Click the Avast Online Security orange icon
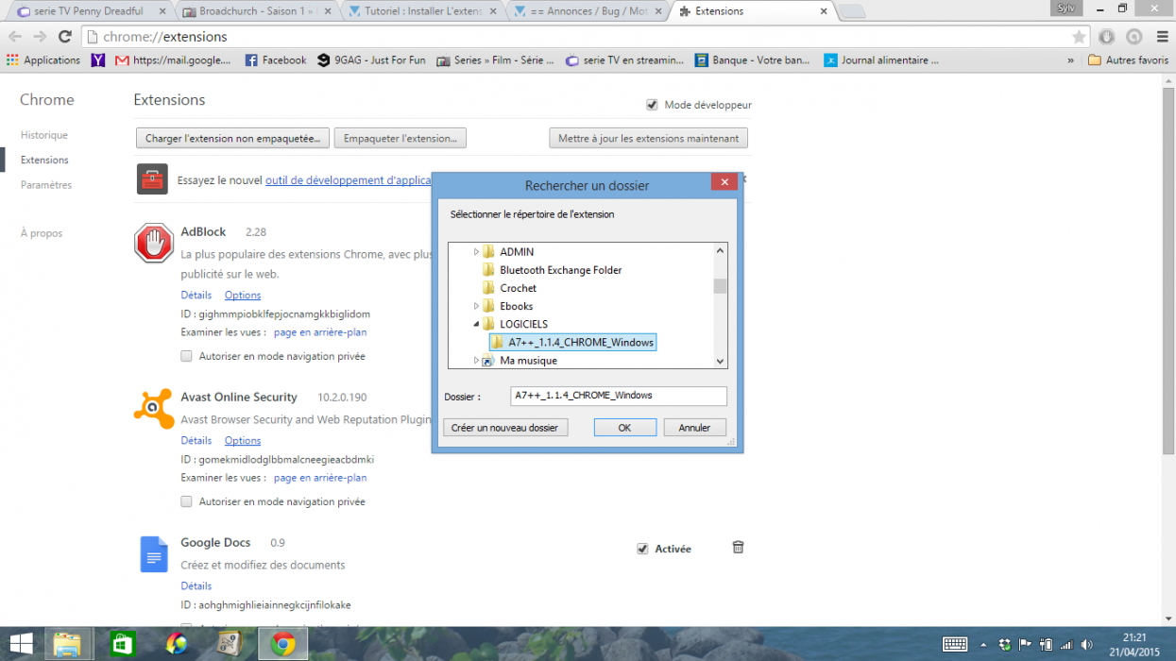The height and width of the screenshot is (661, 1176). point(154,408)
